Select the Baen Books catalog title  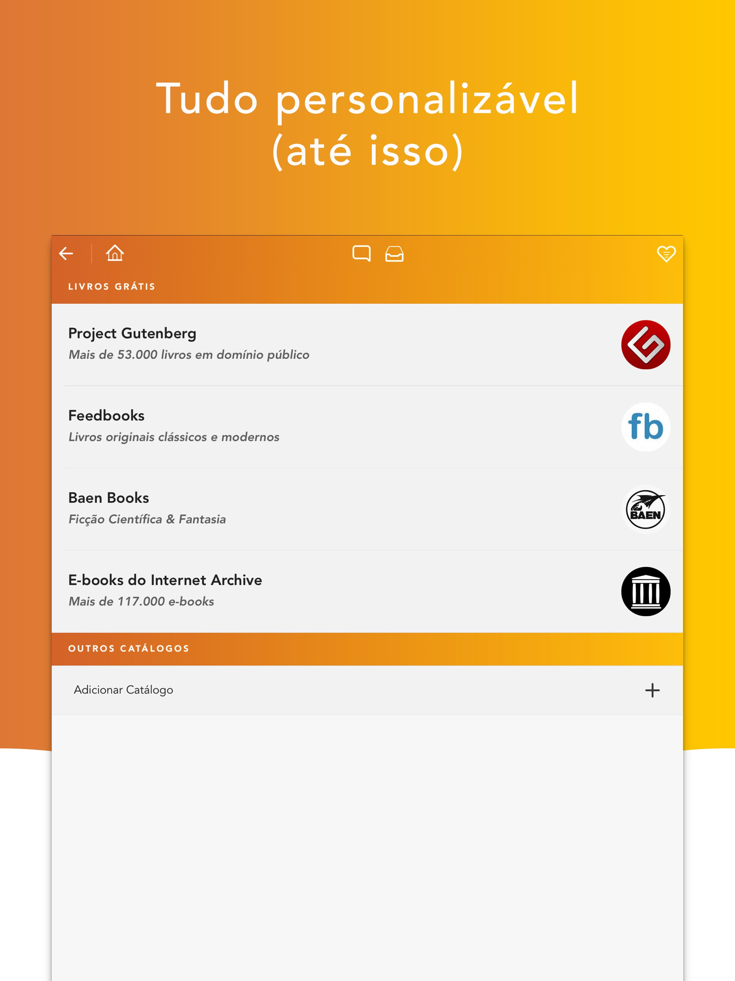(x=109, y=498)
